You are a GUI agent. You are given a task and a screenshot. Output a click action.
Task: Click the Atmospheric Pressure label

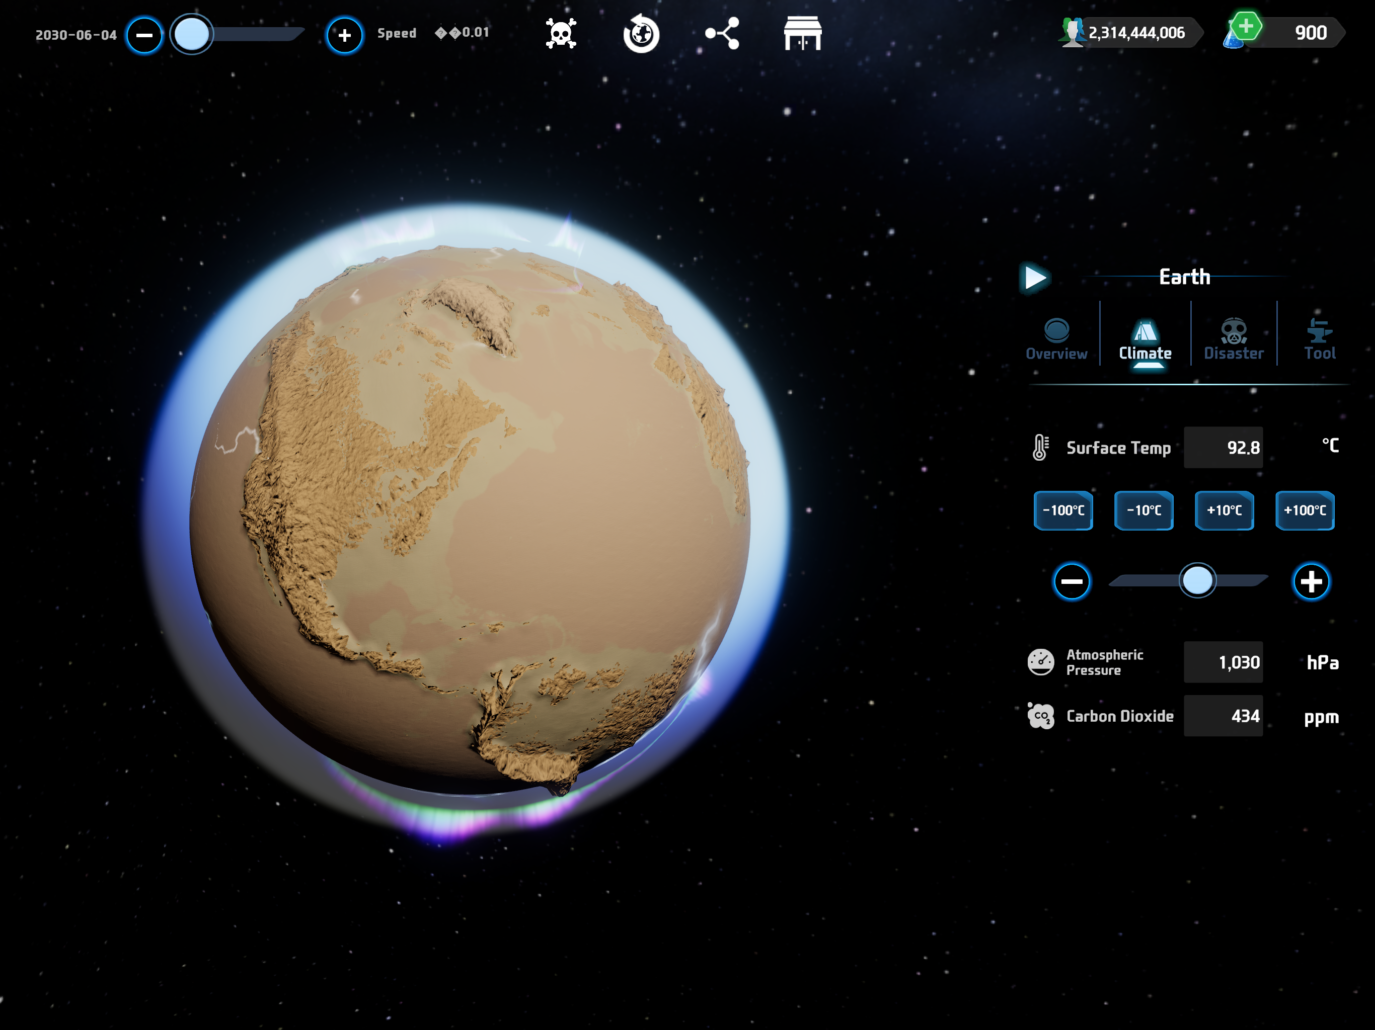click(x=1105, y=662)
